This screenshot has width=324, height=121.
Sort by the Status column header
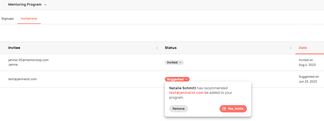tap(170, 48)
